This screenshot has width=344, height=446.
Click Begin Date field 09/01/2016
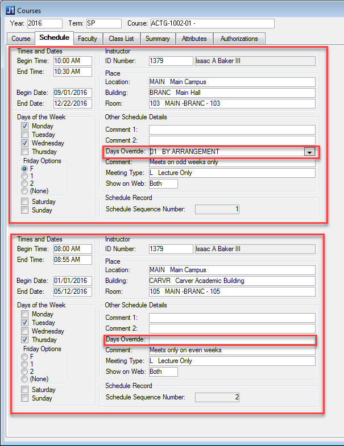(x=73, y=93)
